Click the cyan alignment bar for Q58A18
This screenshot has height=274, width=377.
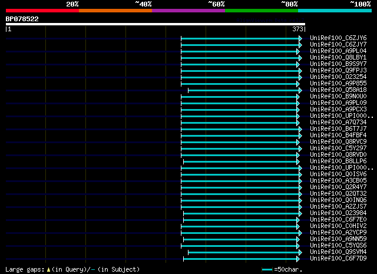(x=243, y=91)
